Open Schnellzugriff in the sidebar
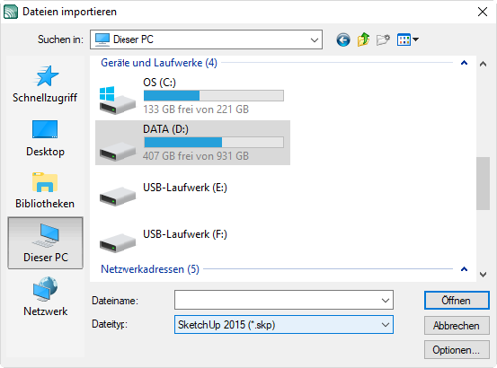The image size is (497, 368). 45,84
